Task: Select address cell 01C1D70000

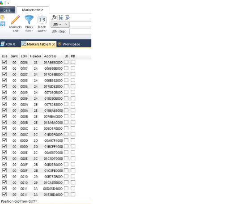Action: 53,159
